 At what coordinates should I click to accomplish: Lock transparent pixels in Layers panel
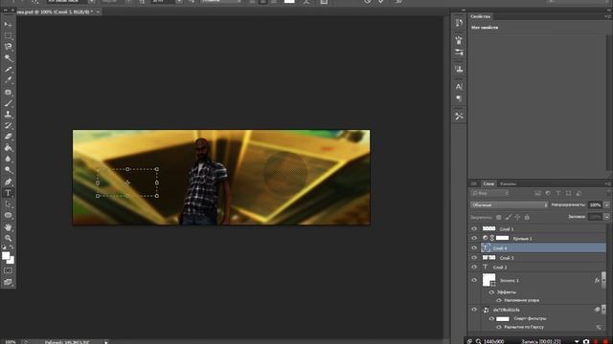tap(499, 217)
